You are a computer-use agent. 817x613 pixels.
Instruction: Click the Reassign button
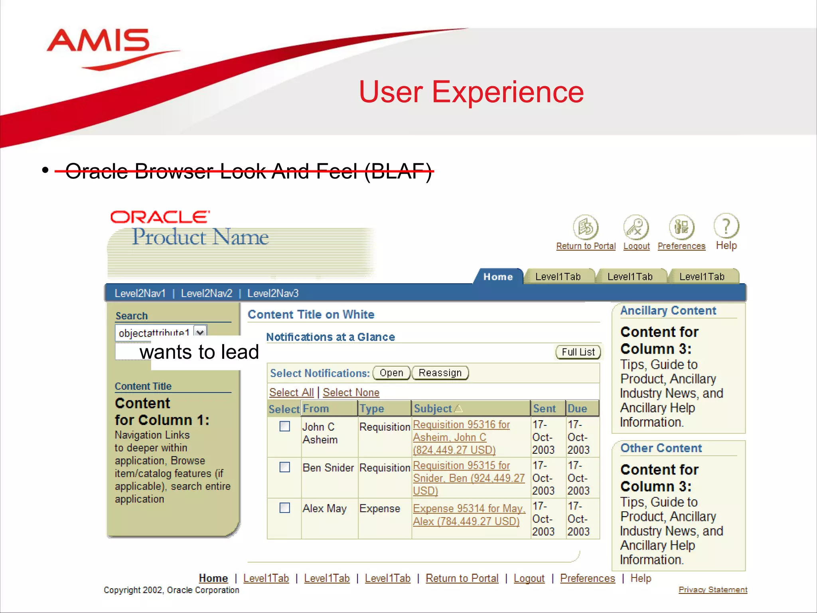point(440,373)
